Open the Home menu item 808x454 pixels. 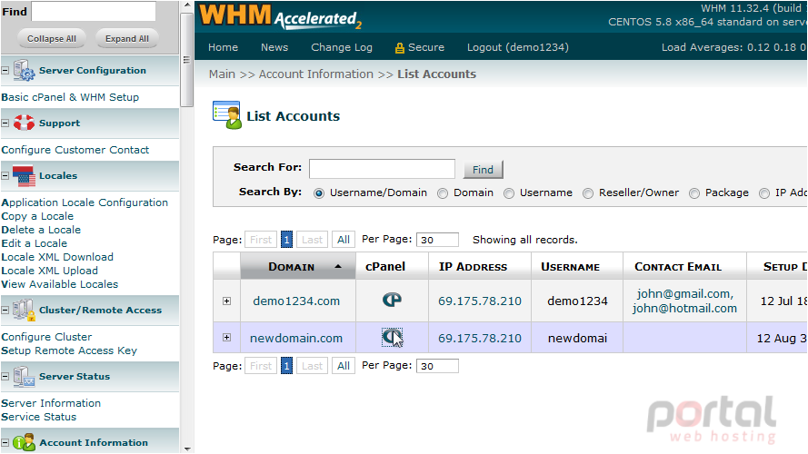click(x=223, y=47)
